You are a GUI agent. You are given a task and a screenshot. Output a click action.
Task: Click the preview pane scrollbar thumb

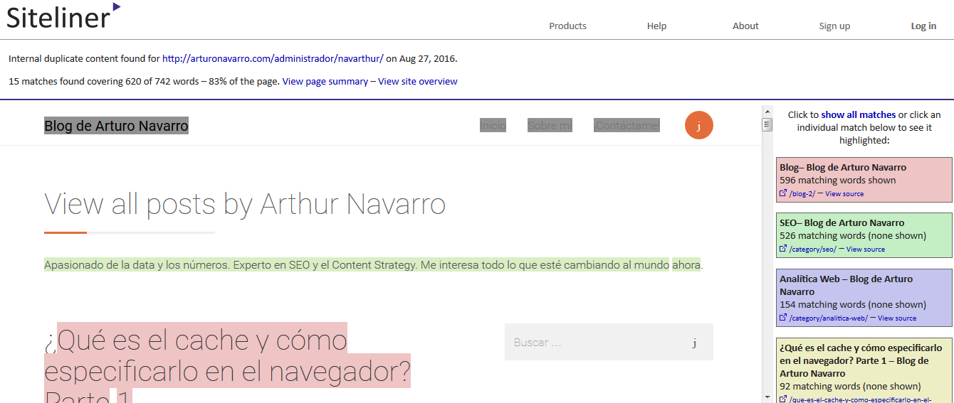coord(767,125)
